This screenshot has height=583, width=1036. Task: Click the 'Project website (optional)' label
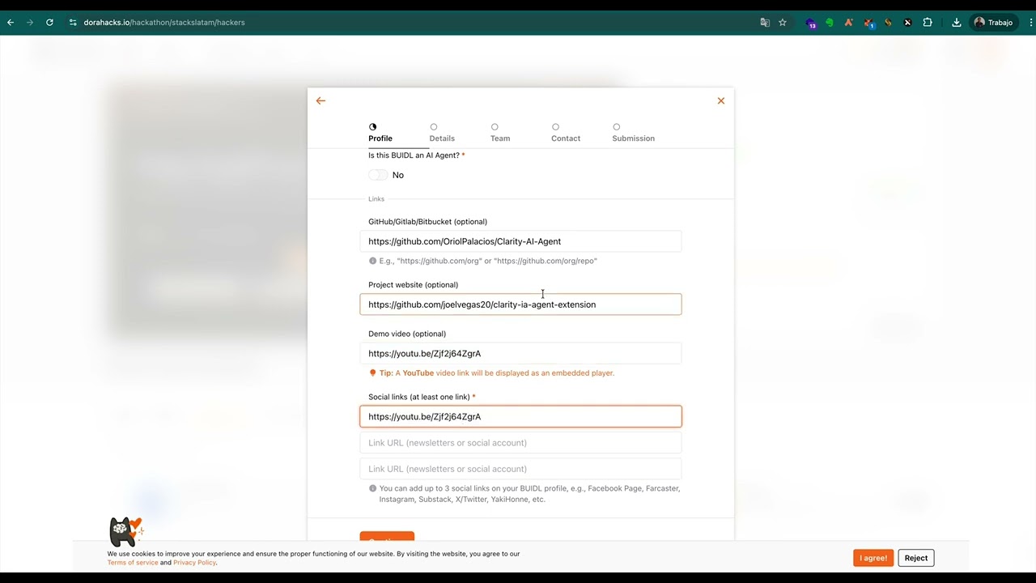coord(413,285)
